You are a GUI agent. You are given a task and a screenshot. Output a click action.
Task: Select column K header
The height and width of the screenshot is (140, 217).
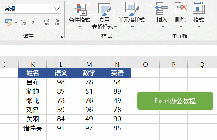[x=33, y=64]
